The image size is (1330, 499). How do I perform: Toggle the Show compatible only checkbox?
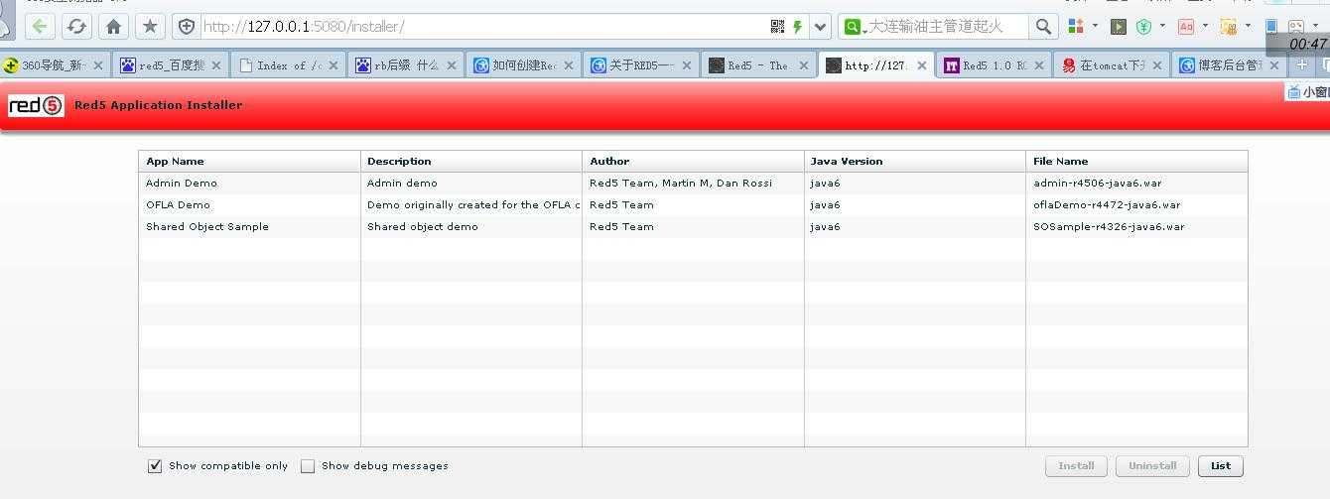click(x=155, y=465)
